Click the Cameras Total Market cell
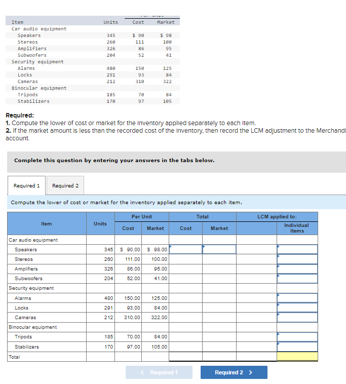The height and width of the screenshot is (384, 346). click(219, 318)
